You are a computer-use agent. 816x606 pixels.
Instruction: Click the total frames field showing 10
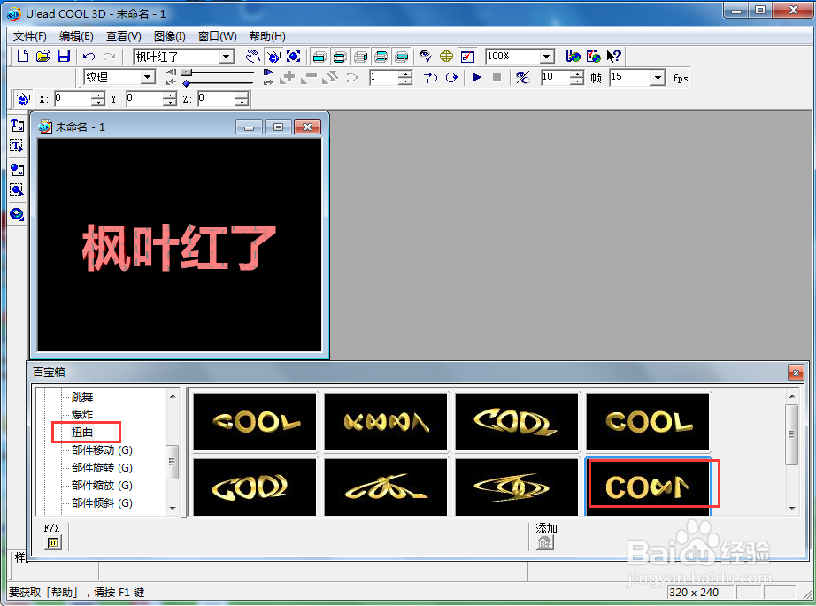tap(555, 78)
